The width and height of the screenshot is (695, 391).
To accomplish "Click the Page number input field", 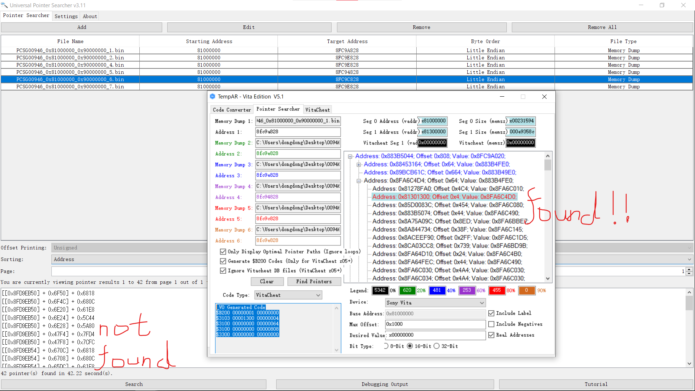I will pyautogui.click(x=368, y=271).
